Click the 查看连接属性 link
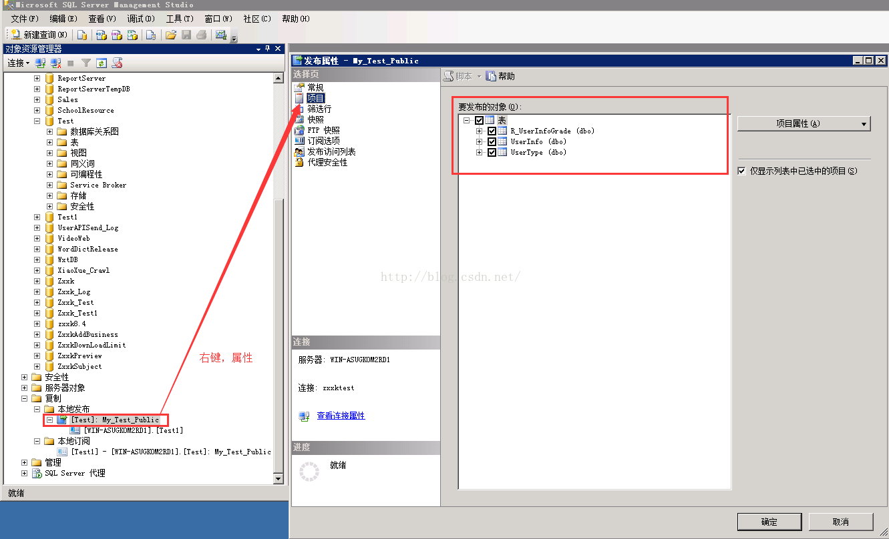889x539 pixels. click(x=341, y=416)
